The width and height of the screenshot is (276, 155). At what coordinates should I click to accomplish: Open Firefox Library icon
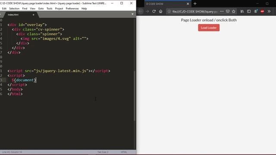pos(242,12)
